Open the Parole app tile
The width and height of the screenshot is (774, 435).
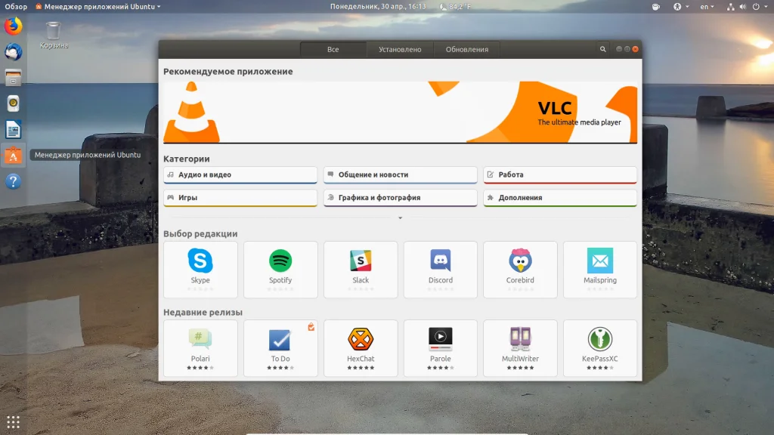point(441,348)
